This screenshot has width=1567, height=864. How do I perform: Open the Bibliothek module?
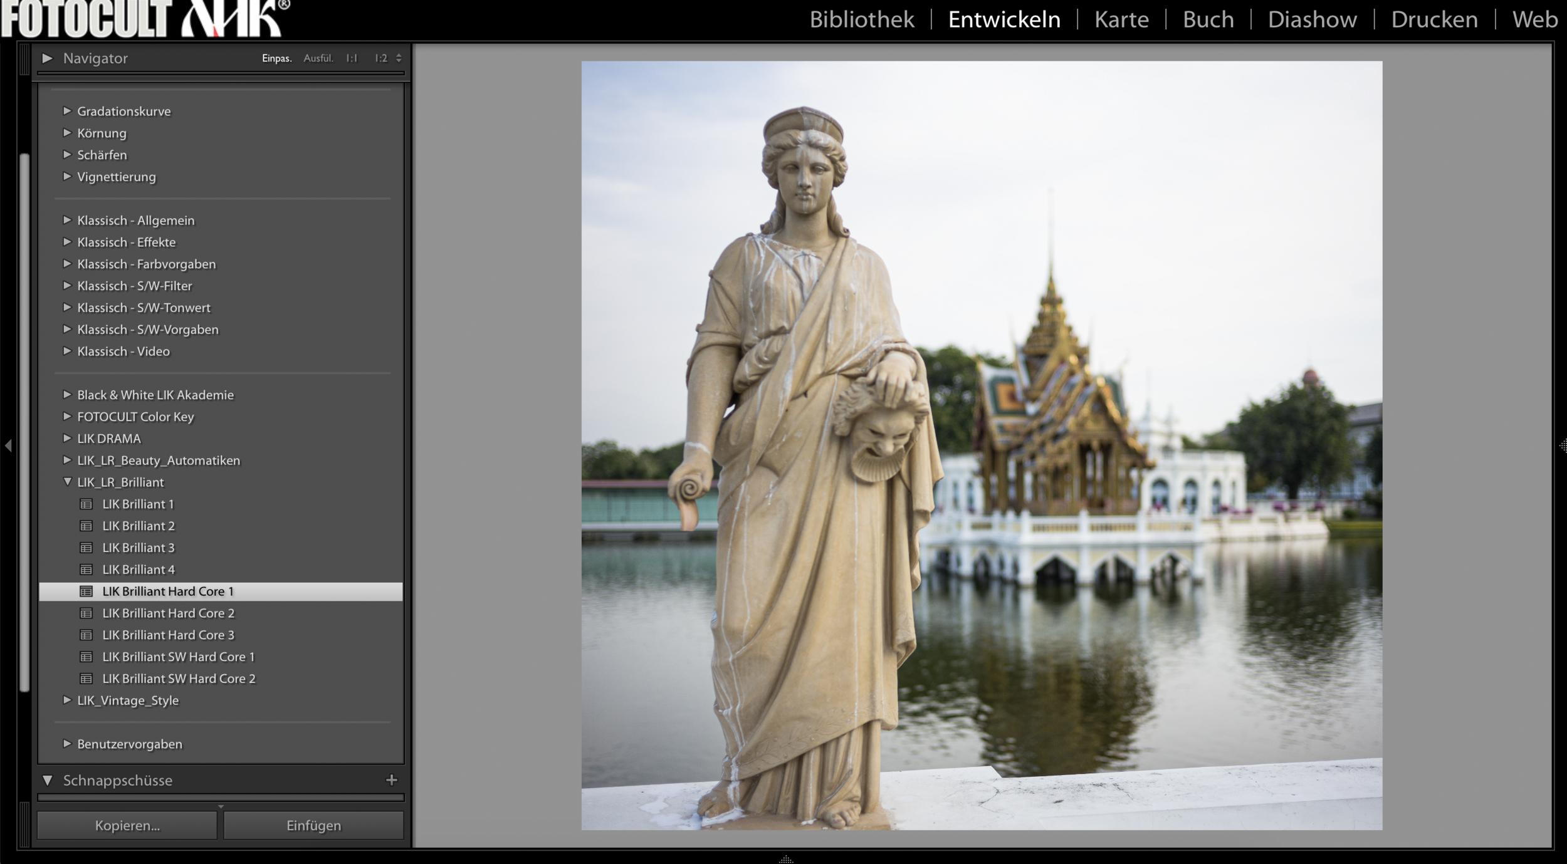[861, 19]
